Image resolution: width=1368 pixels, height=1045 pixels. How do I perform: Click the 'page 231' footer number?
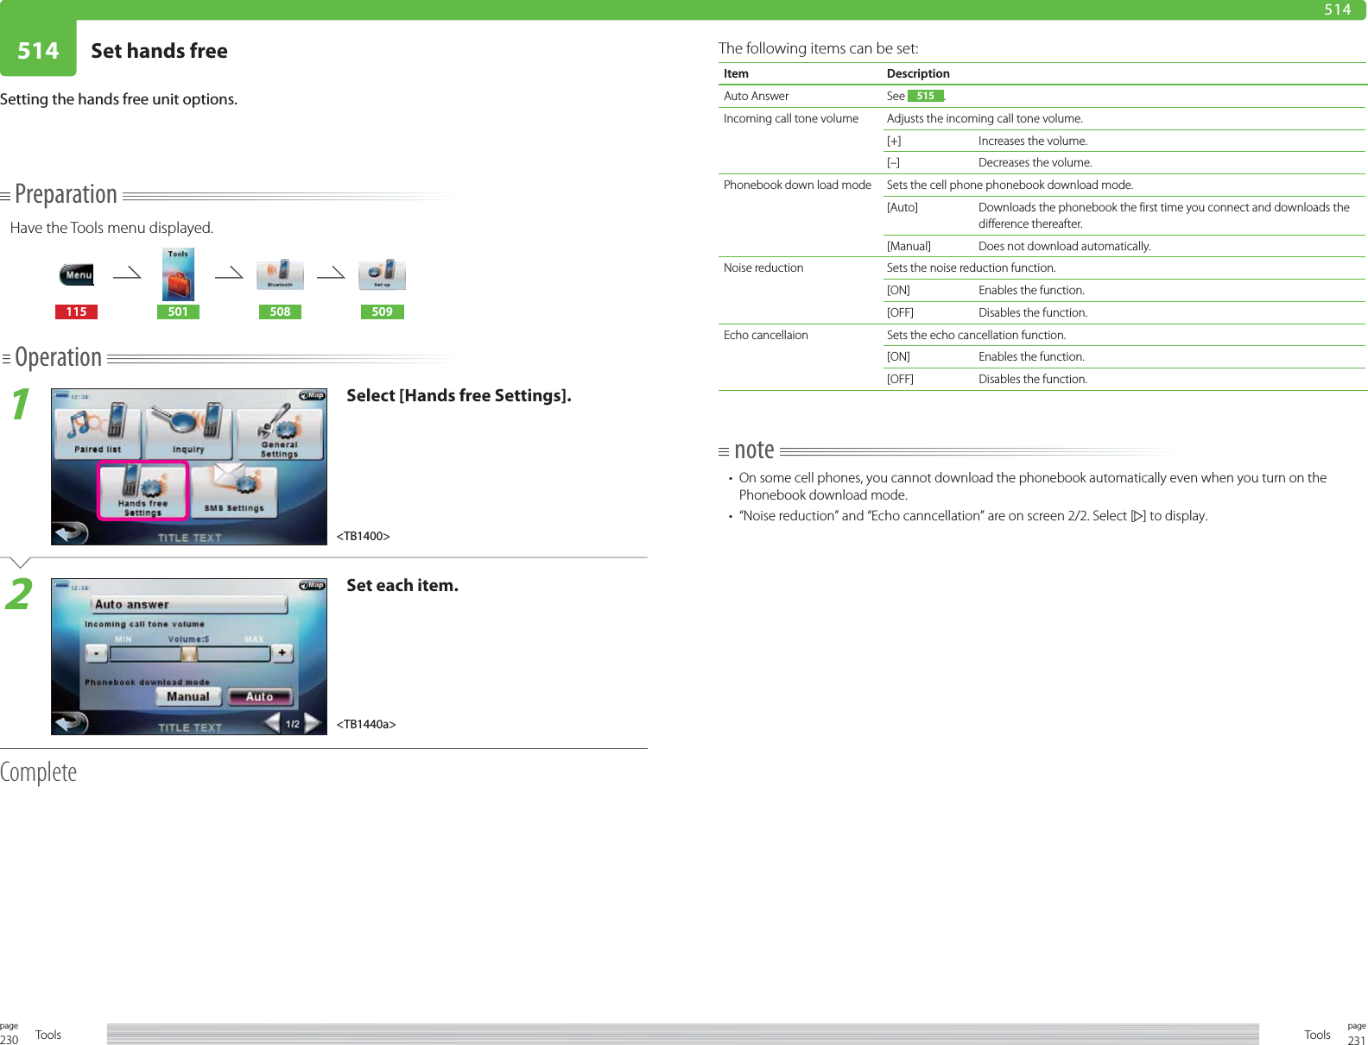coord(1357,1034)
